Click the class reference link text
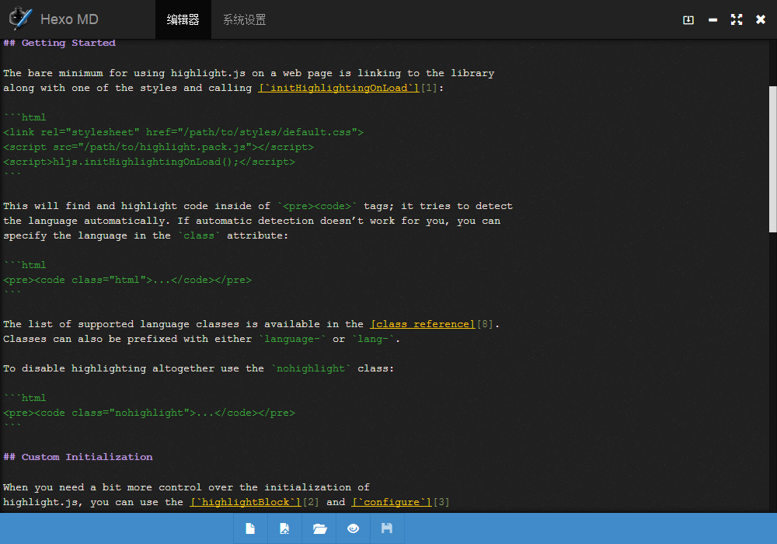This screenshot has height=544, width=777. click(x=423, y=325)
